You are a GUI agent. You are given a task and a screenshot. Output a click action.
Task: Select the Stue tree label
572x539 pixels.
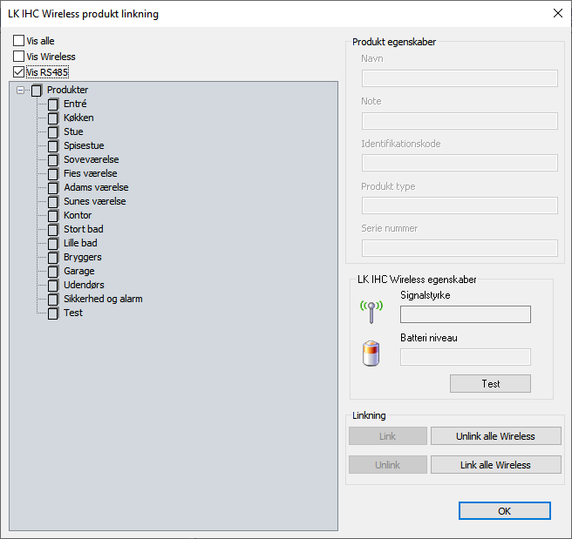73,131
